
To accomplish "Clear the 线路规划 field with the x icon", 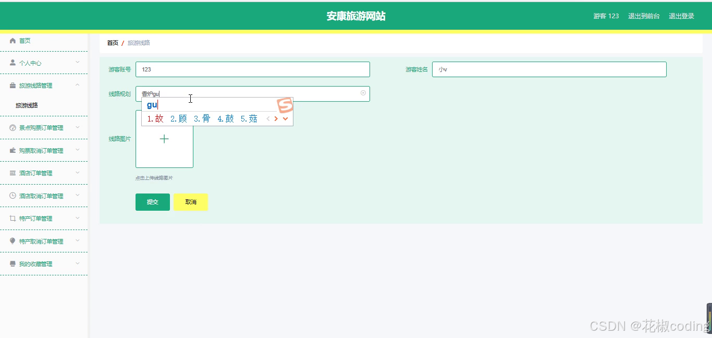I will (x=363, y=92).
